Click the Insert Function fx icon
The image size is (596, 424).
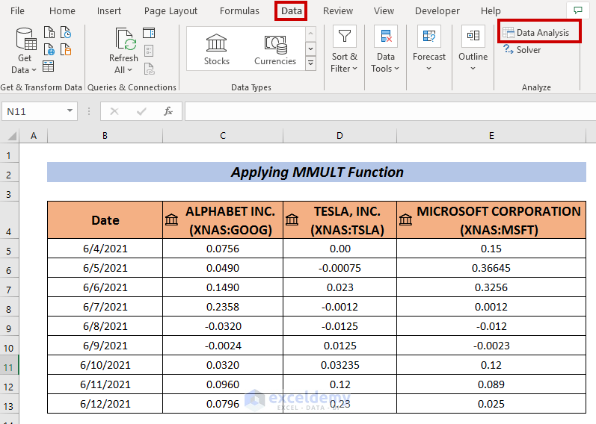168,111
